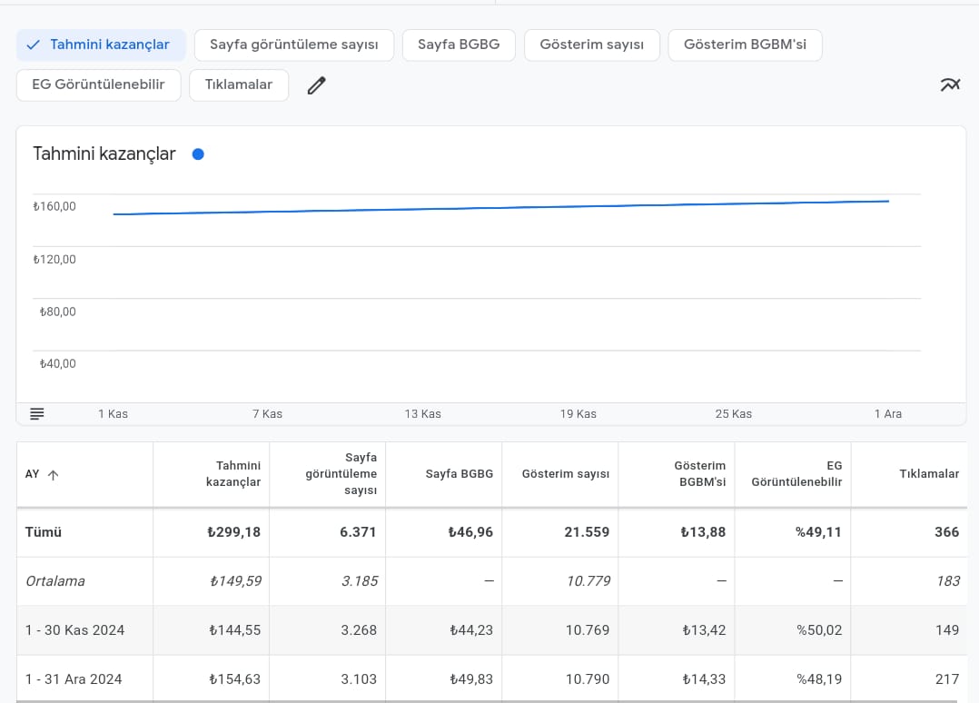Click total Gösterim BGBM value ₺13,88

[703, 532]
